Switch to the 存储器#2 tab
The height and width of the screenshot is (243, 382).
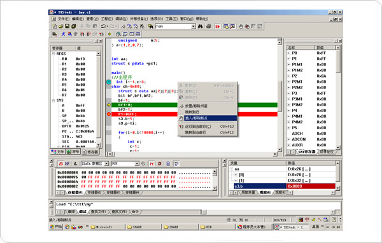coord(94,192)
